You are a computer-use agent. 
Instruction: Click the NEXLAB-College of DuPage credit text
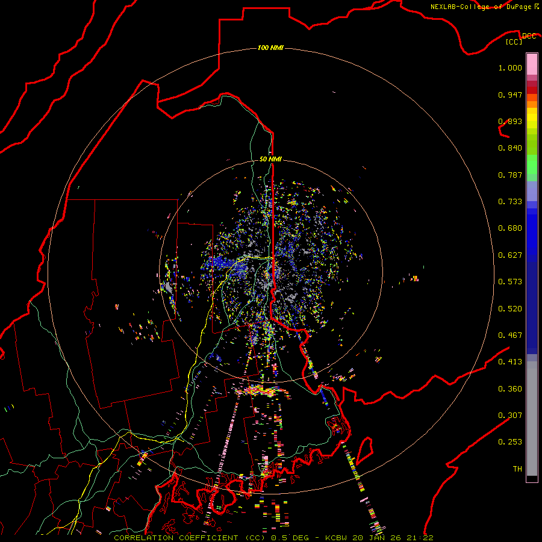[x=481, y=7]
